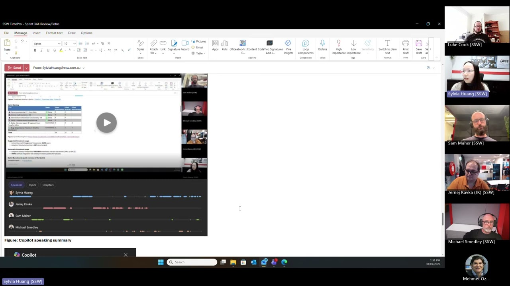Insert Pictures
This screenshot has width=510, height=286.
pos(198,41)
